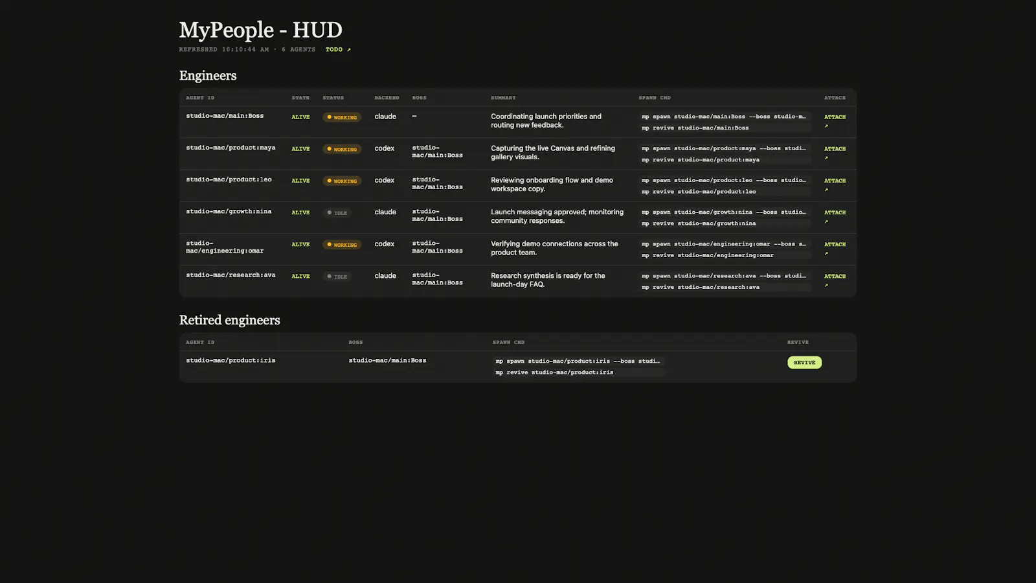Open the TODO link in header
1036x583 pixels.
[x=338, y=49]
